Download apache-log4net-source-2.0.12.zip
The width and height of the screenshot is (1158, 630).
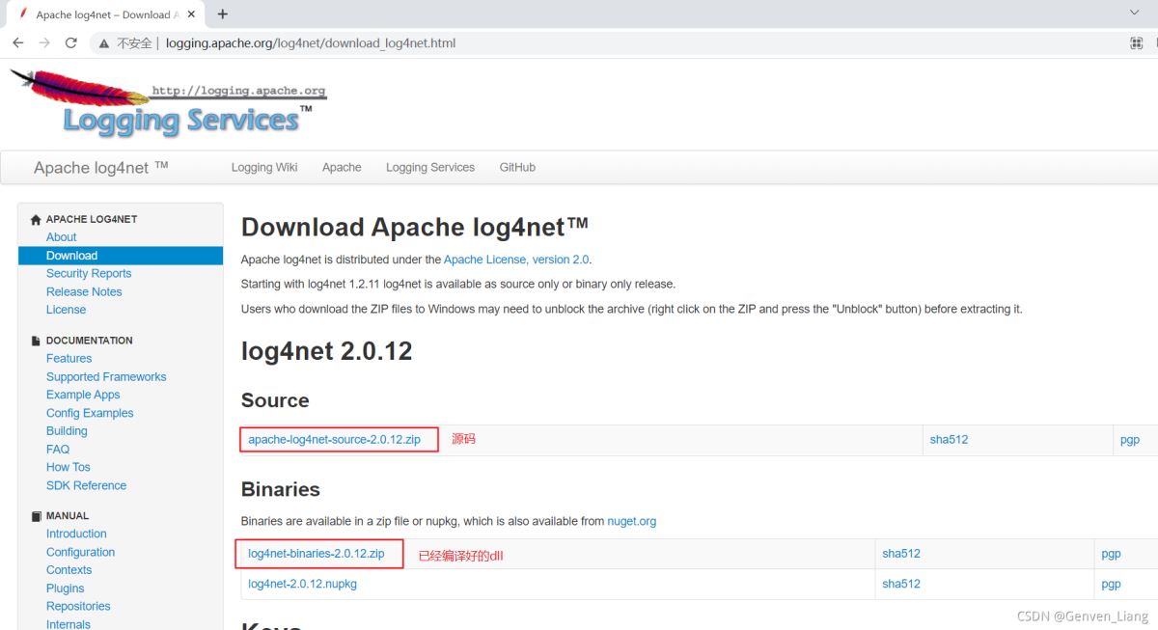point(334,440)
